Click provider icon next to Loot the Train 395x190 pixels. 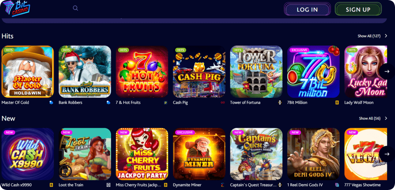click(109, 185)
